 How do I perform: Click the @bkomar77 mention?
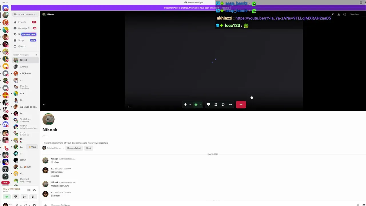coord(57,172)
